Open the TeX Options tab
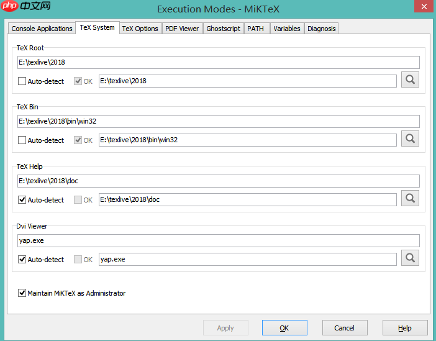Viewport: 436px width, 341px height. [140, 29]
